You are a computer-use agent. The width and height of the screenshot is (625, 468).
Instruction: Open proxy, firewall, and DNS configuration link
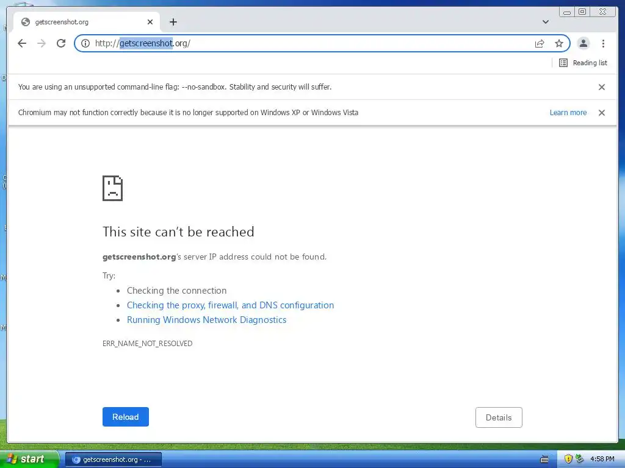(x=230, y=305)
